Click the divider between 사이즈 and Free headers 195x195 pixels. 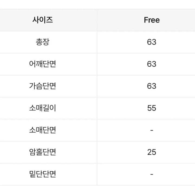(x=97, y=20)
